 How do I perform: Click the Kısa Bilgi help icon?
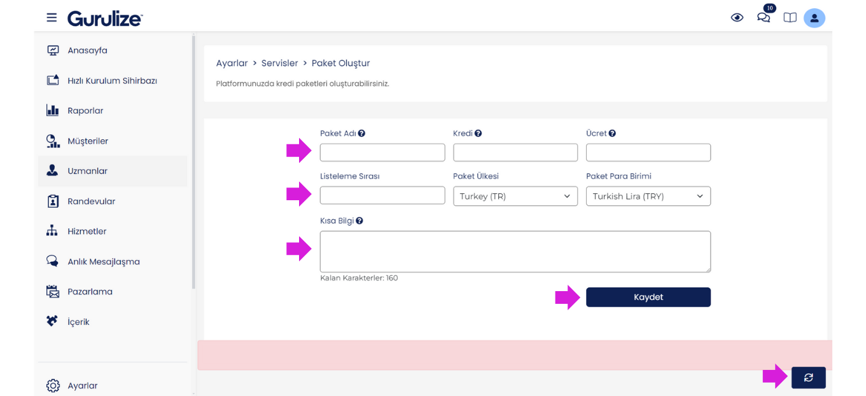pos(360,221)
